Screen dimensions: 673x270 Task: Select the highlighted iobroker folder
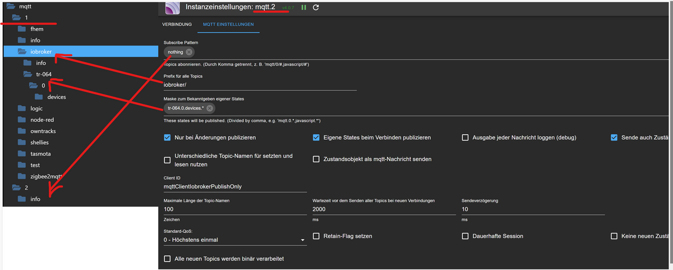coord(81,52)
